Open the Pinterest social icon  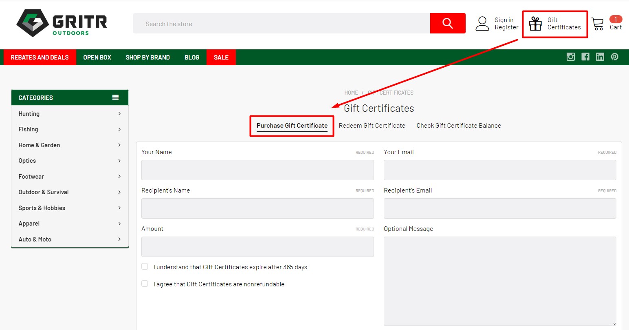614,57
